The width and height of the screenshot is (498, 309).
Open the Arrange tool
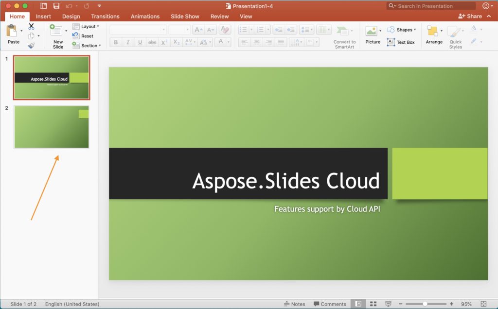pyautogui.click(x=433, y=32)
